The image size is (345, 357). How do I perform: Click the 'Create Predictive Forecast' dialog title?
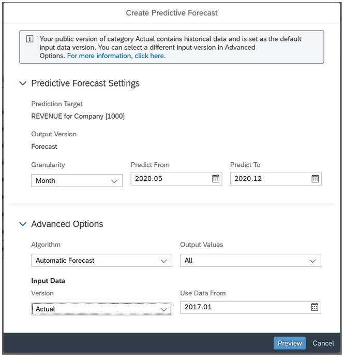pyautogui.click(x=172, y=13)
